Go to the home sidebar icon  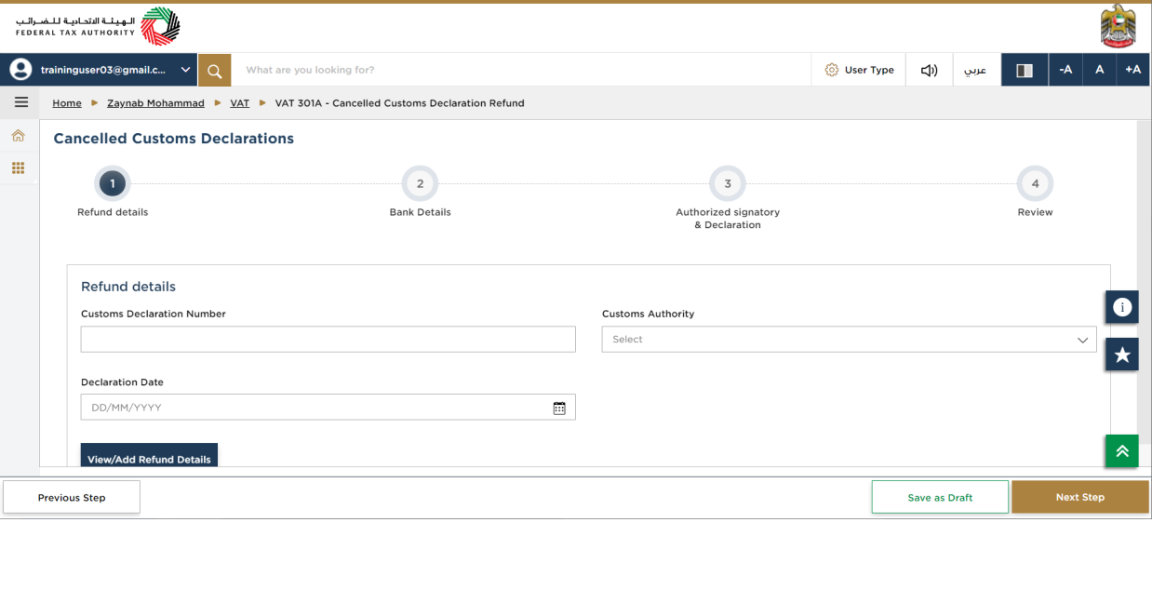coord(18,136)
